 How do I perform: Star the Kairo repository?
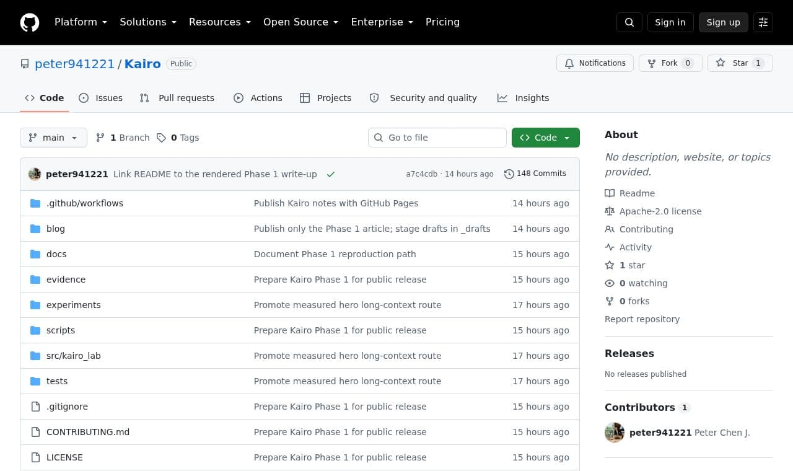[740, 63]
